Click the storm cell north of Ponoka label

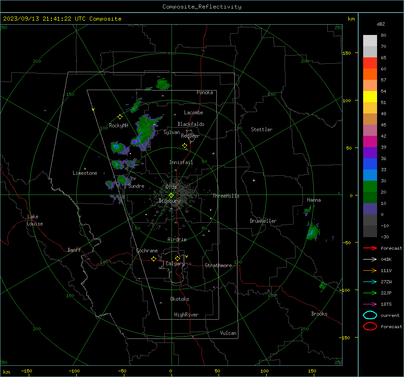[x=163, y=84]
